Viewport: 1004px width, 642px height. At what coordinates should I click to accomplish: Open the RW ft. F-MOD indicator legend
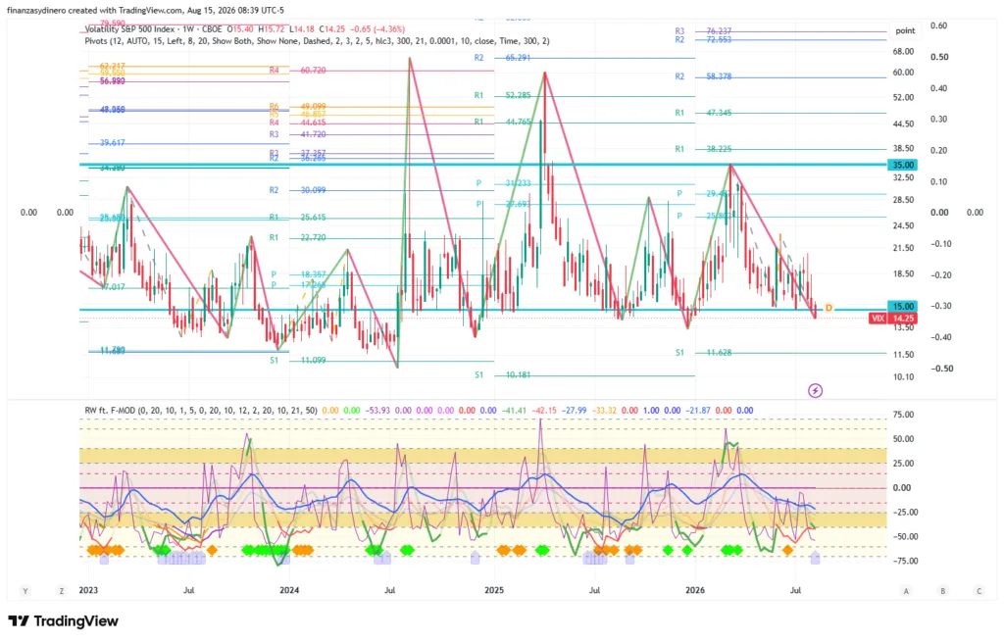(201, 411)
